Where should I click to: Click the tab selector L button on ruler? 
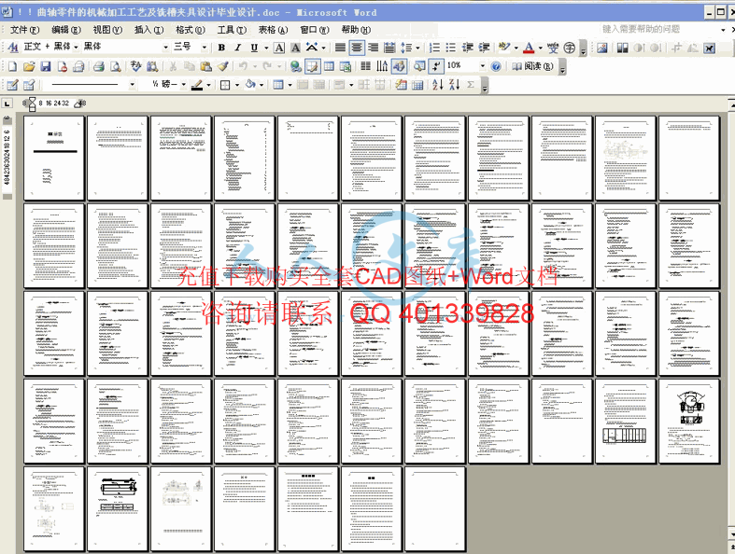[x=7, y=103]
